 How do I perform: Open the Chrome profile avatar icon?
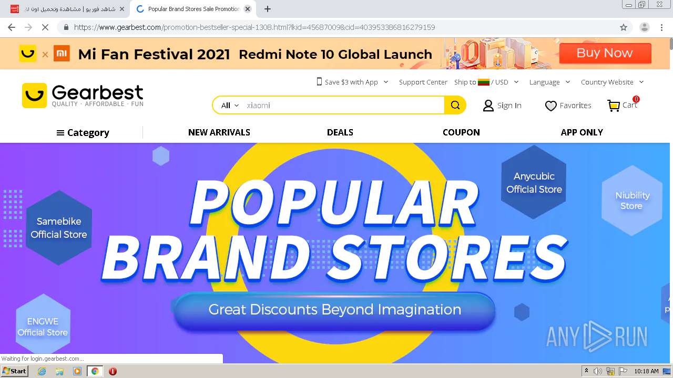click(x=644, y=27)
